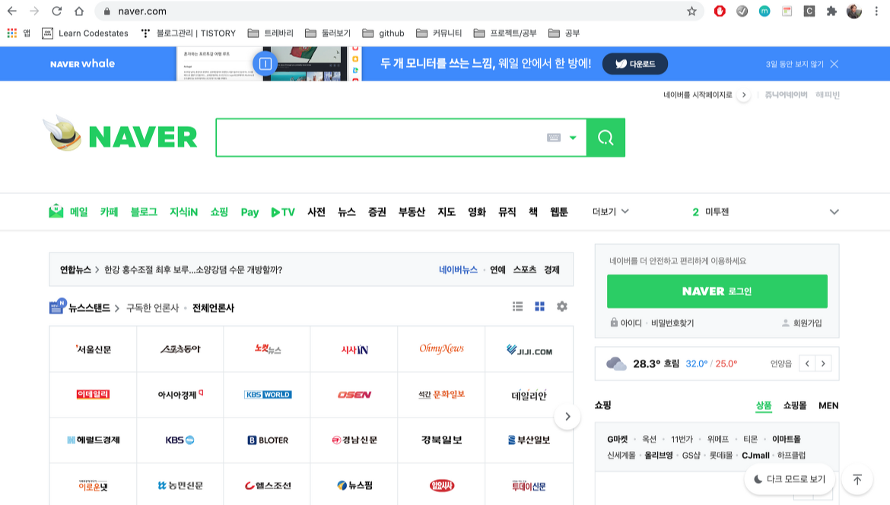This screenshot has height=505, width=890.
Task: Show next newsstand page arrow
Action: pos(567,417)
